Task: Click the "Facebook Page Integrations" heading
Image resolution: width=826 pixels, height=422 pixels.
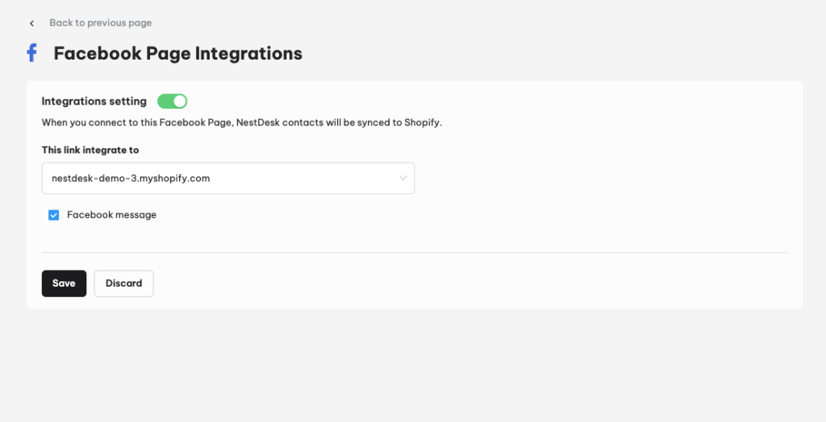Action: pos(178,53)
